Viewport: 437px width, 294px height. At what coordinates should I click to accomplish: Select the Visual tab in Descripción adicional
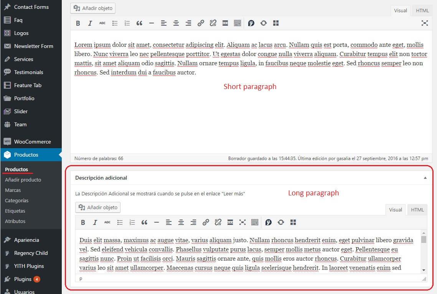pos(395,210)
